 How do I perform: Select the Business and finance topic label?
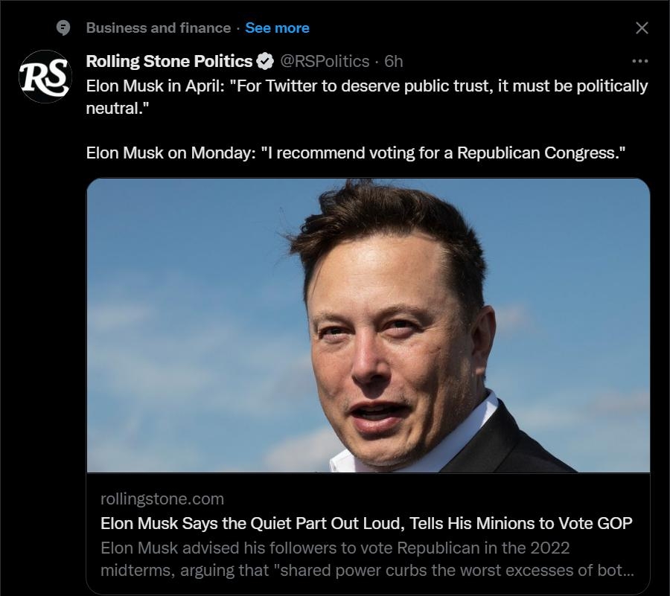[156, 28]
